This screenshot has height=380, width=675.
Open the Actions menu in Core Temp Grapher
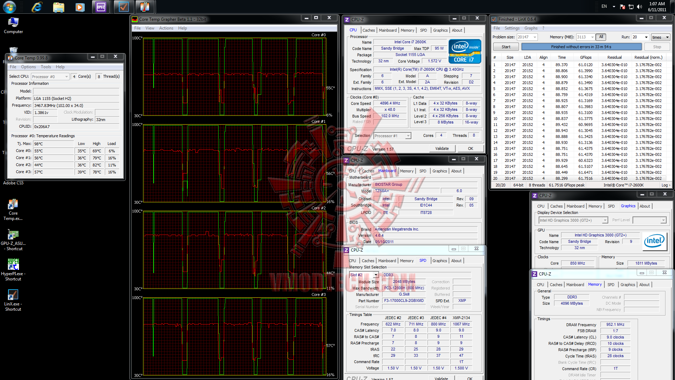click(x=166, y=28)
